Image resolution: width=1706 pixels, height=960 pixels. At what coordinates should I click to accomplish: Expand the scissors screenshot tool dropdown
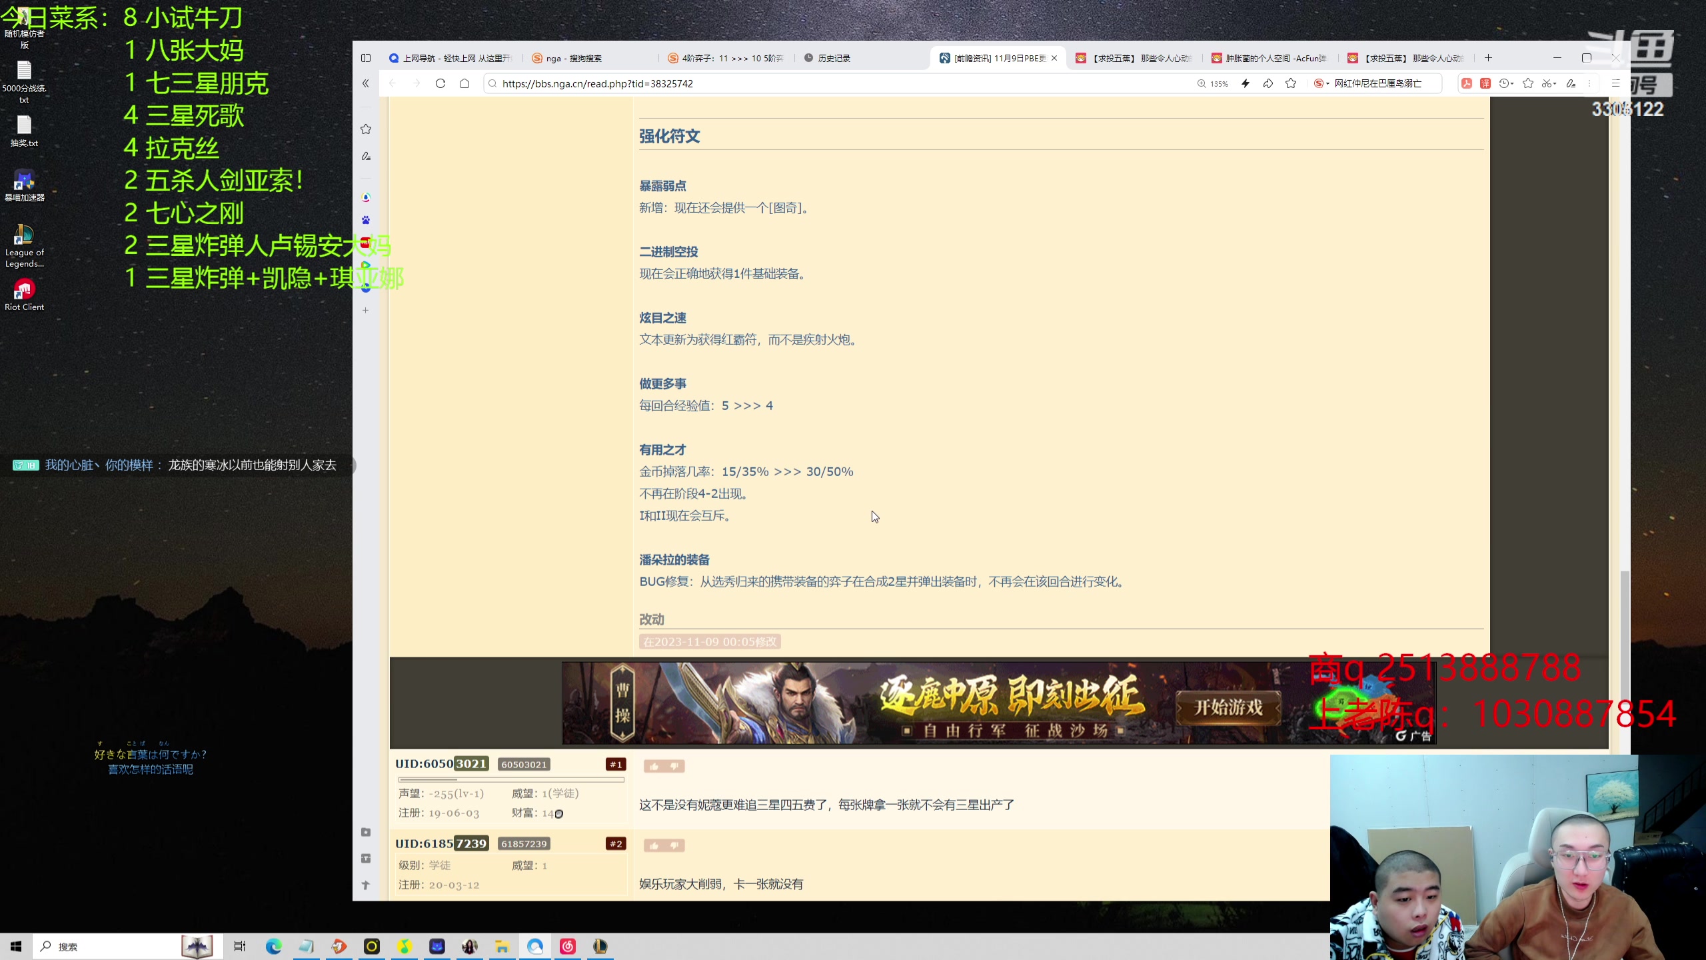click(1549, 83)
